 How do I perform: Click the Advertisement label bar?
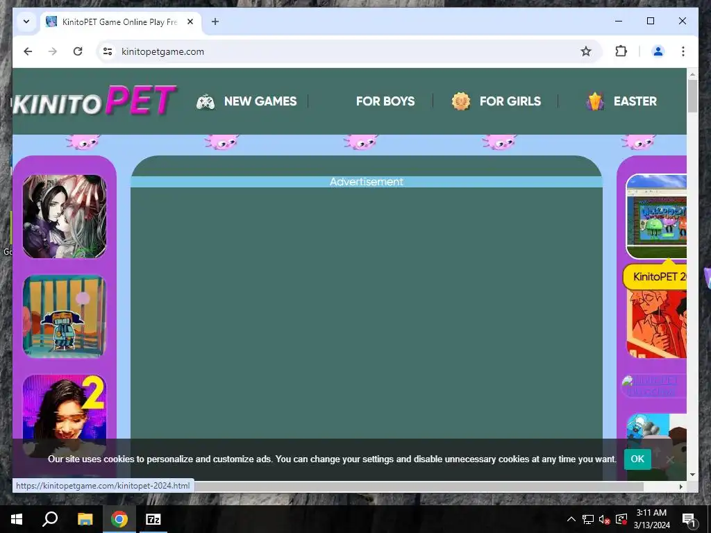tap(367, 182)
